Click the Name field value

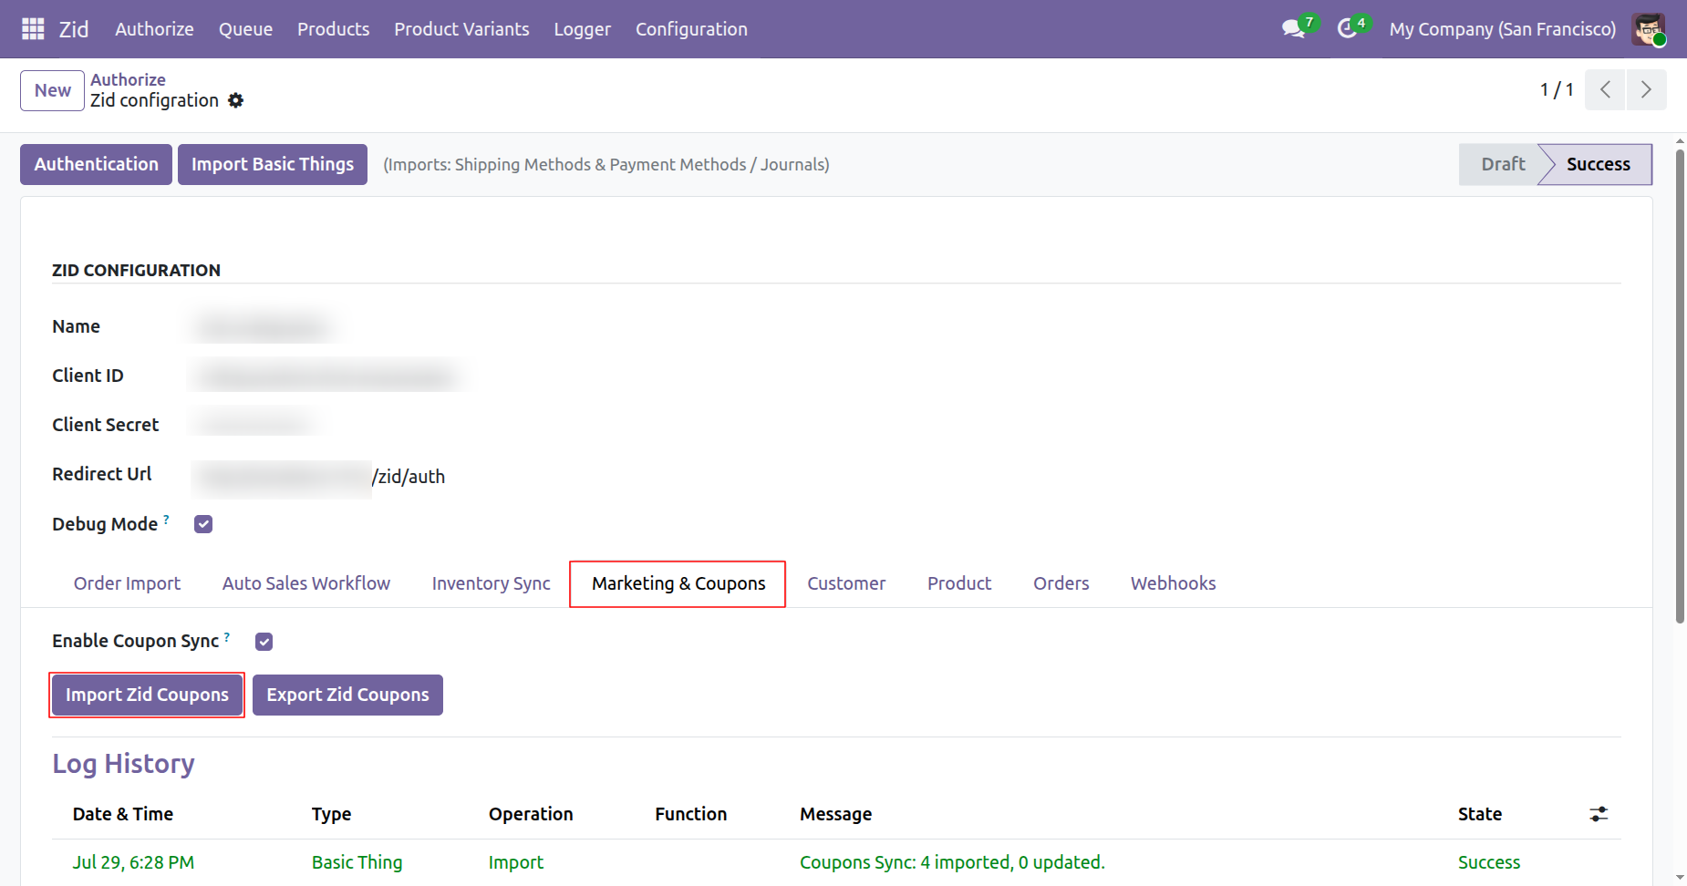pyautogui.click(x=264, y=326)
